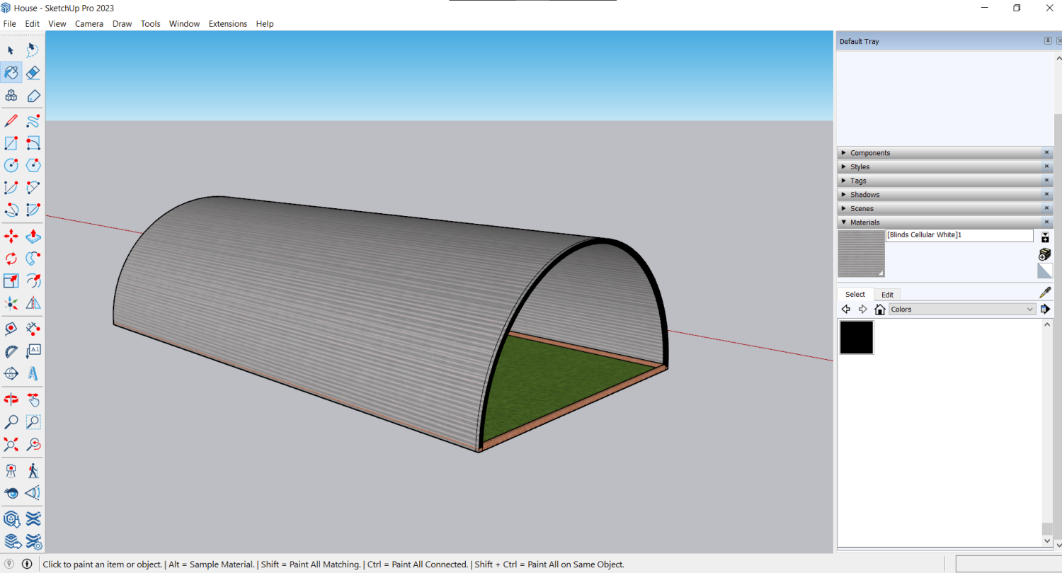Image resolution: width=1062 pixels, height=573 pixels.
Task: Open the Extensions menu
Action: tap(228, 23)
